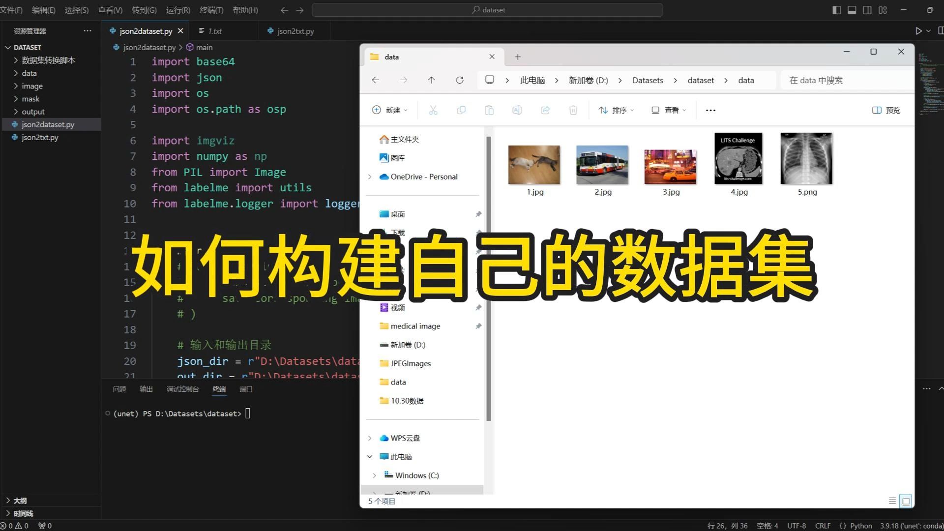
Task: Click the refresh icon in File Explorer
Action: (x=459, y=80)
